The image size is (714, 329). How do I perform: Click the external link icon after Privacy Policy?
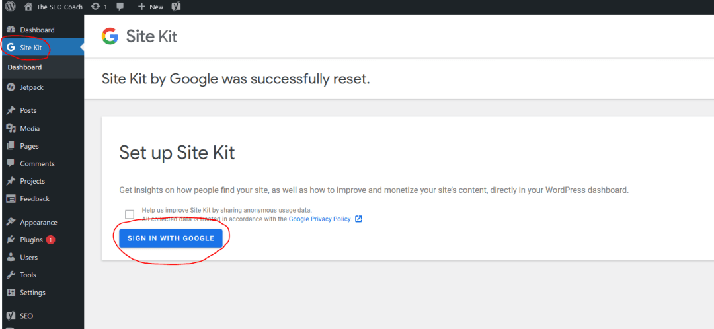point(358,219)
